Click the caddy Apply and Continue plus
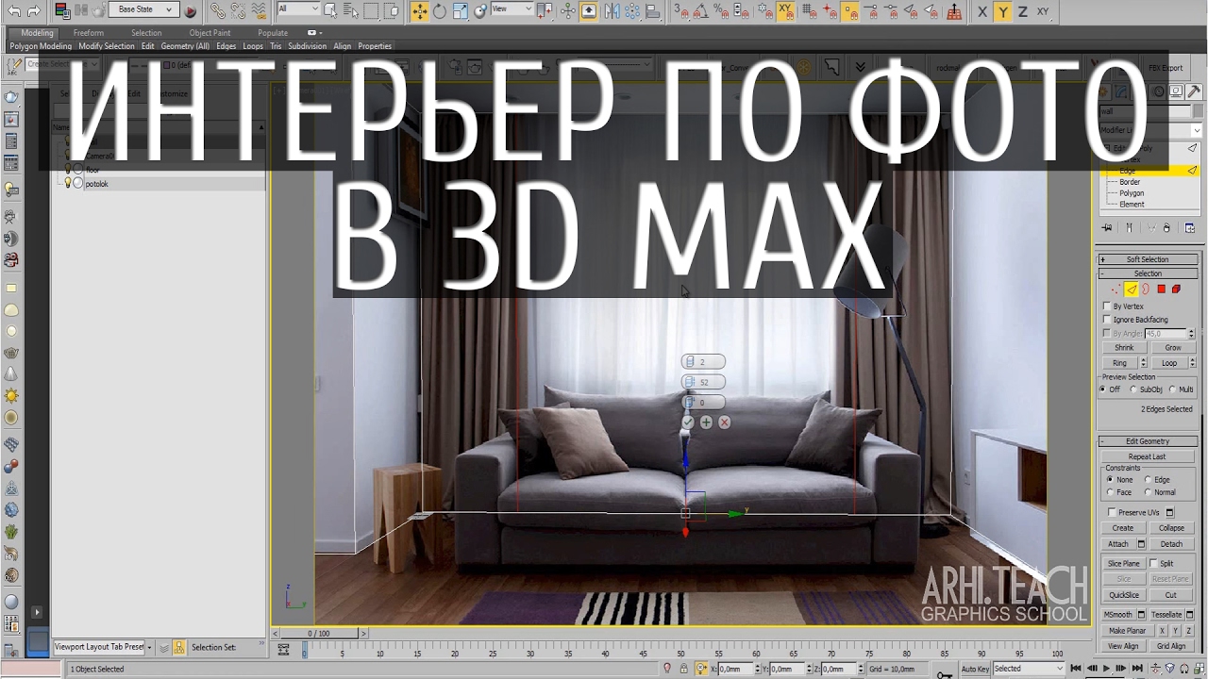Screen dimensions: 1208x679 pos(706,422)
